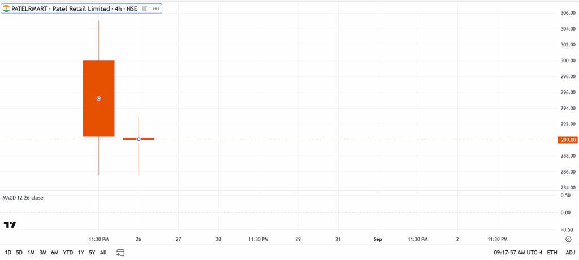Select the 1D time range
This screenshot has width=579, height=260.
pyautogui.click(x=8, y=253)
